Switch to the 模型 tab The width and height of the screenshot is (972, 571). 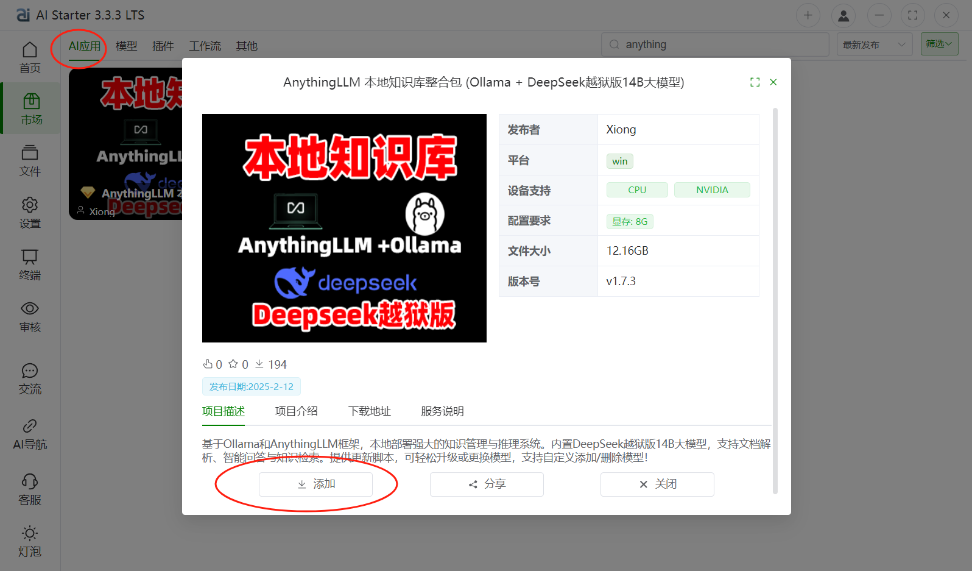127,46
